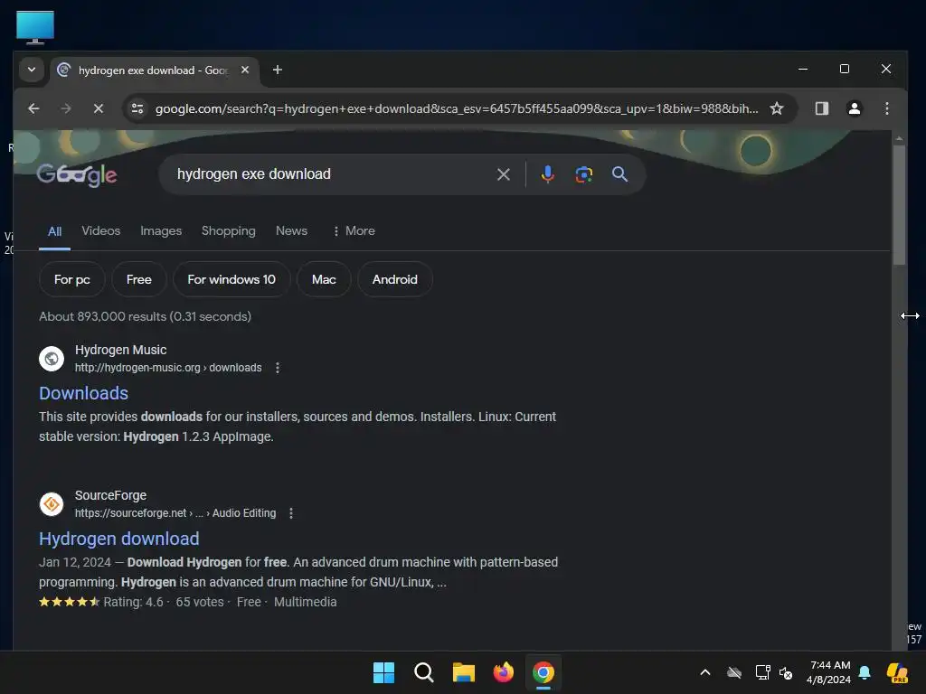This screenshot has width=926, height=694.
Task: Open the clock showing 7:44 AM
Action: point(828,672)
